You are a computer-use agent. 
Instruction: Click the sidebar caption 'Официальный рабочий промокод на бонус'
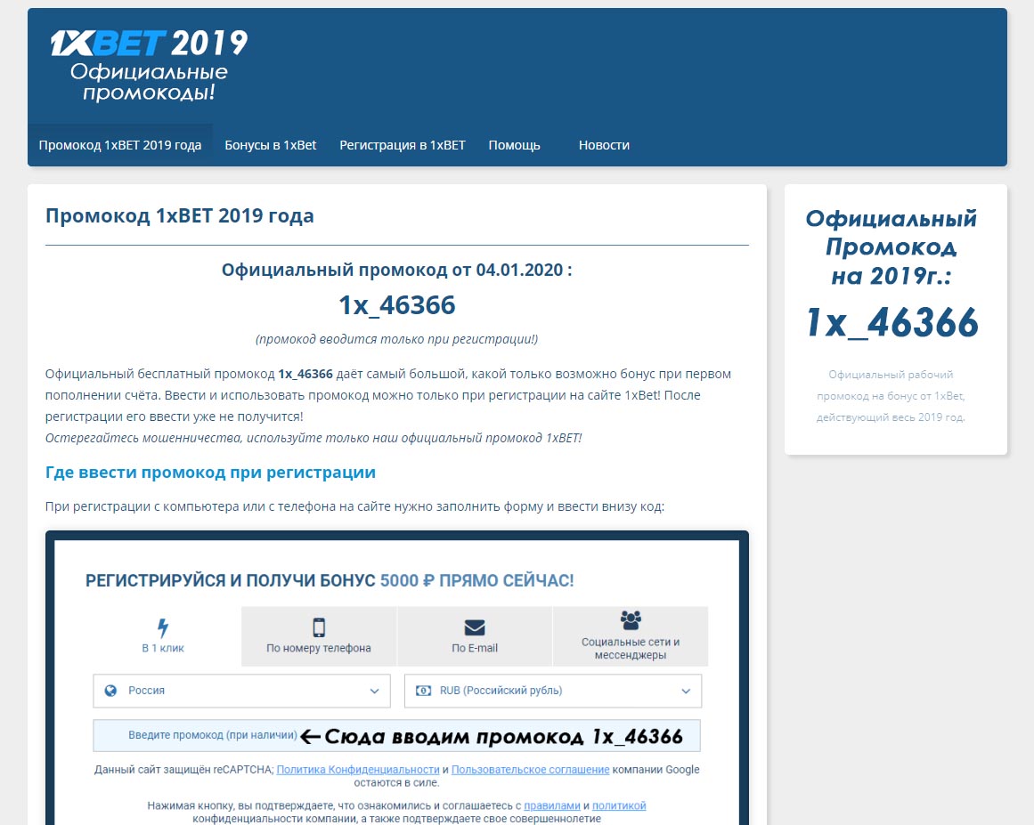(891, 396)
